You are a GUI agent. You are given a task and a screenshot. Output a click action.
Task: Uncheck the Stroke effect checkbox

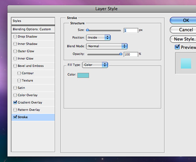pos(15,117)
